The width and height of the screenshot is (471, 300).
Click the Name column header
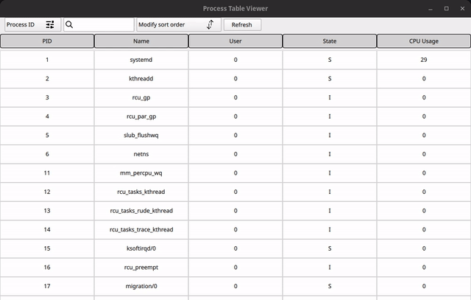point(141,41)
